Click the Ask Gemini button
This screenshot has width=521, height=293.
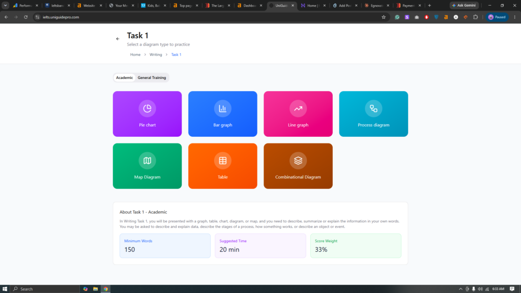click(x=464, y=5)
